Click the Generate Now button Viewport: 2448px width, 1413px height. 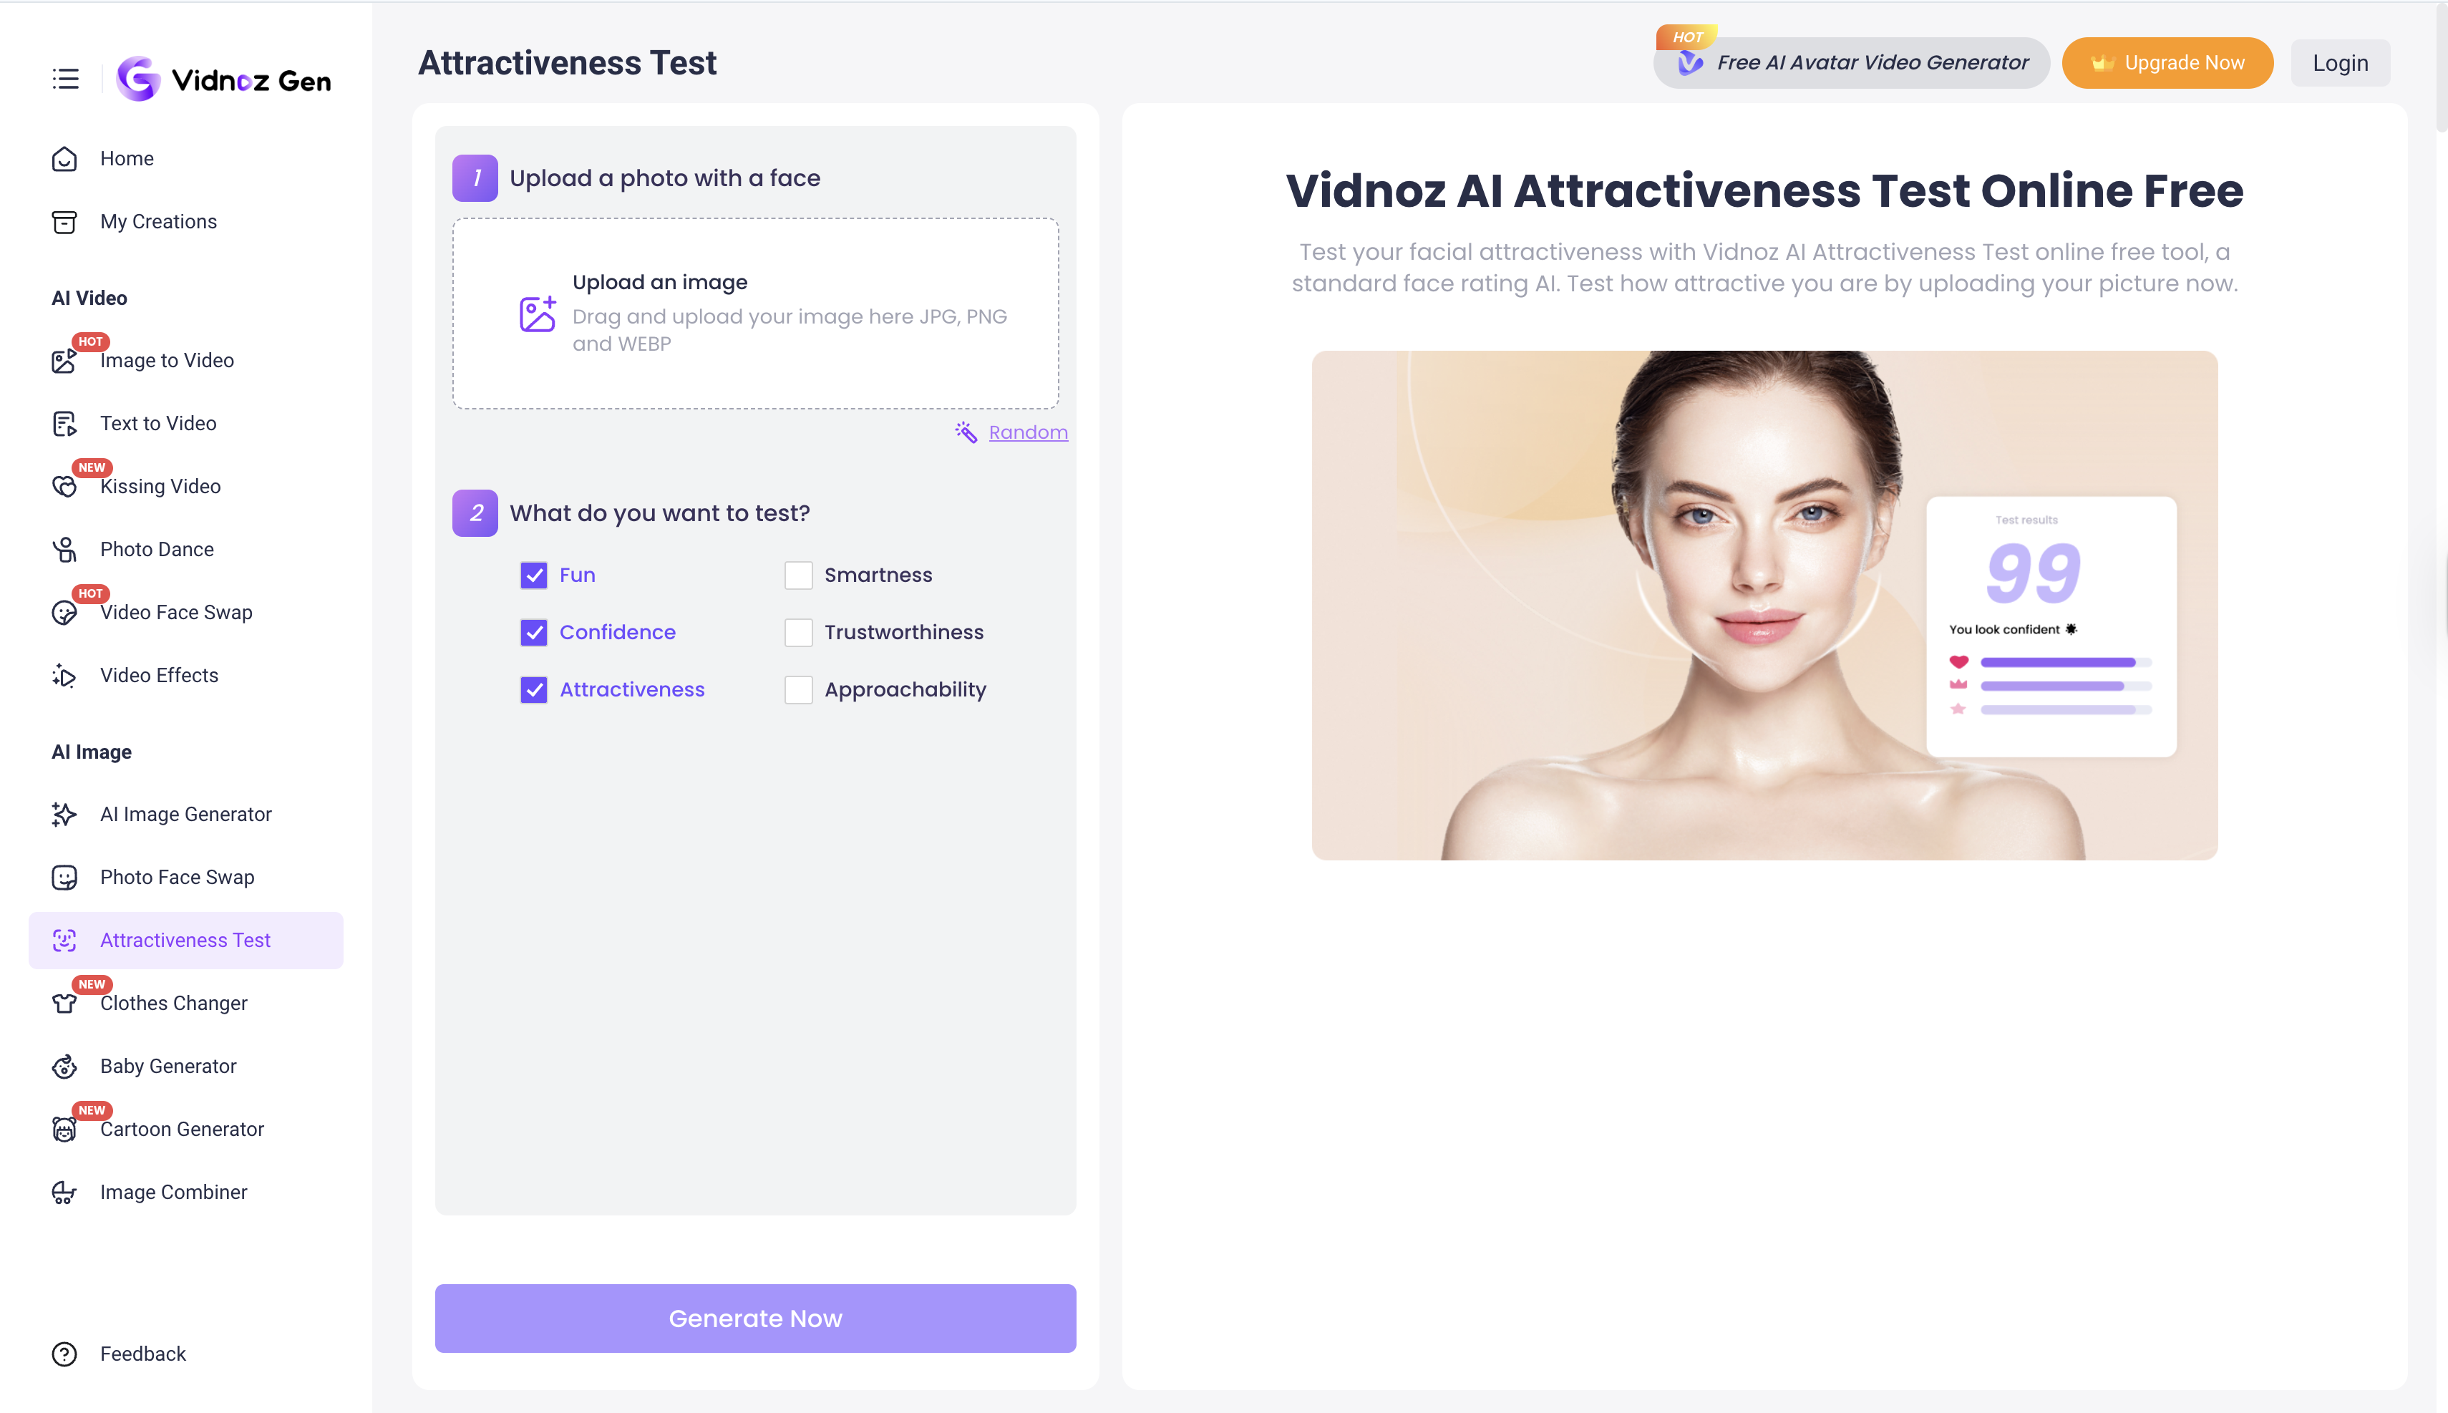[x=754, y=1317]
